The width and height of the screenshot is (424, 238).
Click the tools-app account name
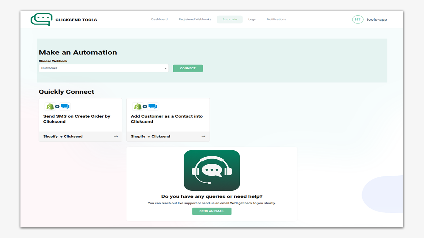[x=377, y=20]
